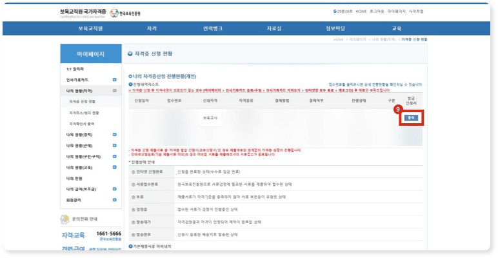Viewport: 498px width, 258px height.
Task: Click the 한국보육진흥원 logo in the header
Action: click(x=125, y=14)
